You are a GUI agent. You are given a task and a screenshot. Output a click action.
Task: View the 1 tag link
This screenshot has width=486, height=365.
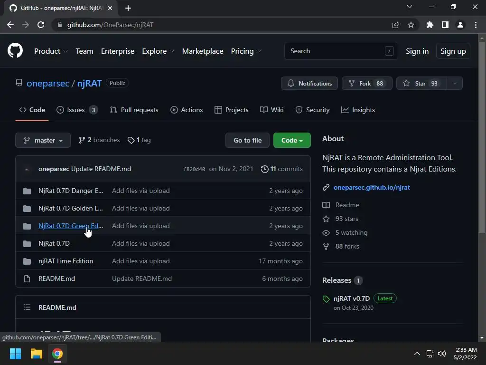139,140
